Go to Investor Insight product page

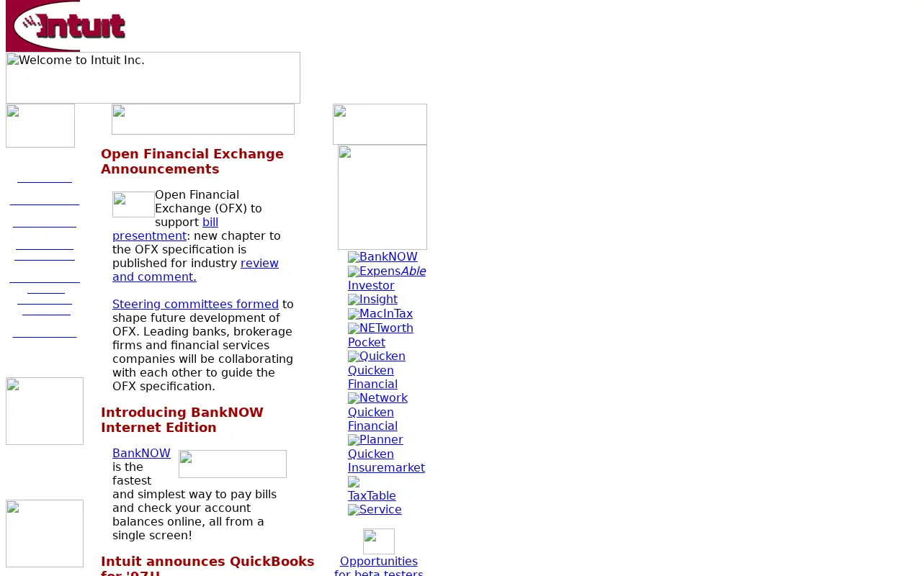pyautogui.click(x=372, y=292)
